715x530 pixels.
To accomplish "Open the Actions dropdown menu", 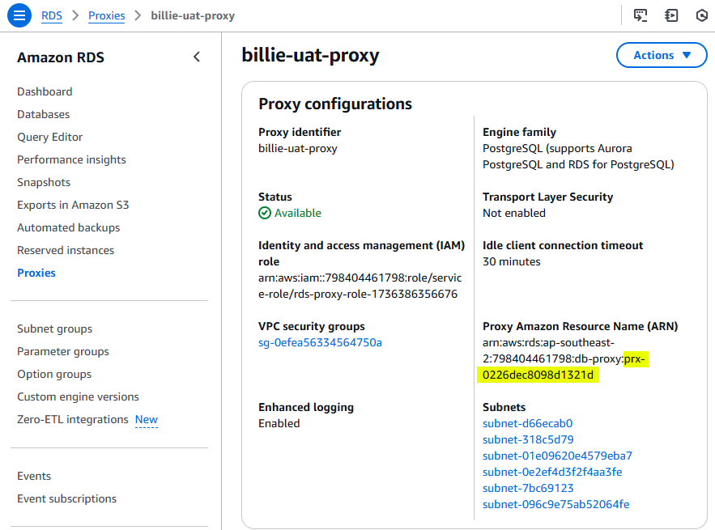I will click(662, 55).
